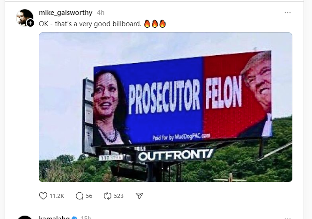Screen dimensions: 312x219
Task: Click post text 'OK - that's a very good billboard'
Action: click(x=90, y=24)
